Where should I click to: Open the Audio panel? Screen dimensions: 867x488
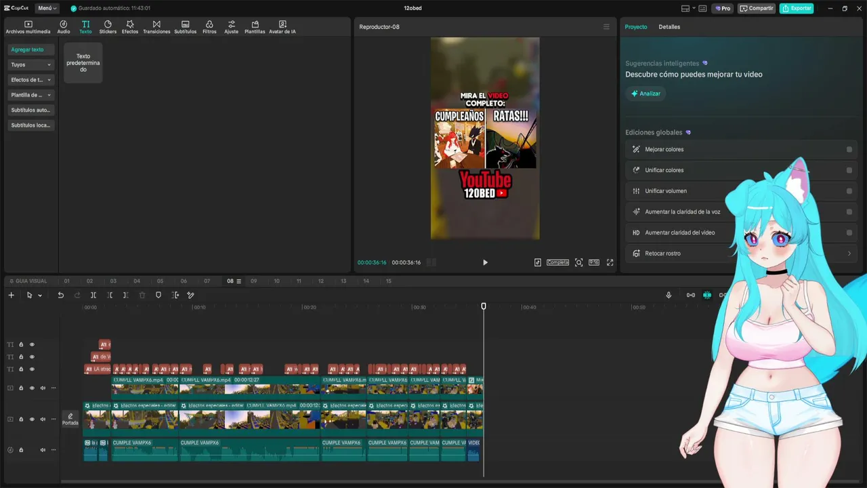(x=64, y=27)
